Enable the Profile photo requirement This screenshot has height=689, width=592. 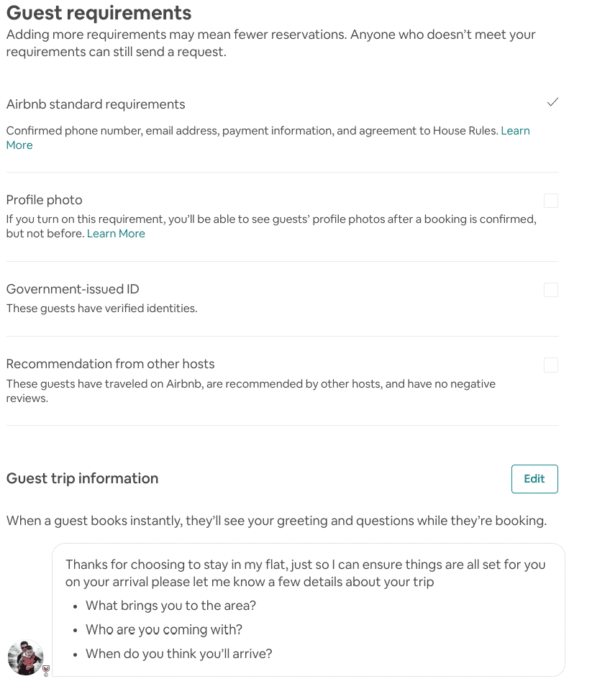pos(551,200)
